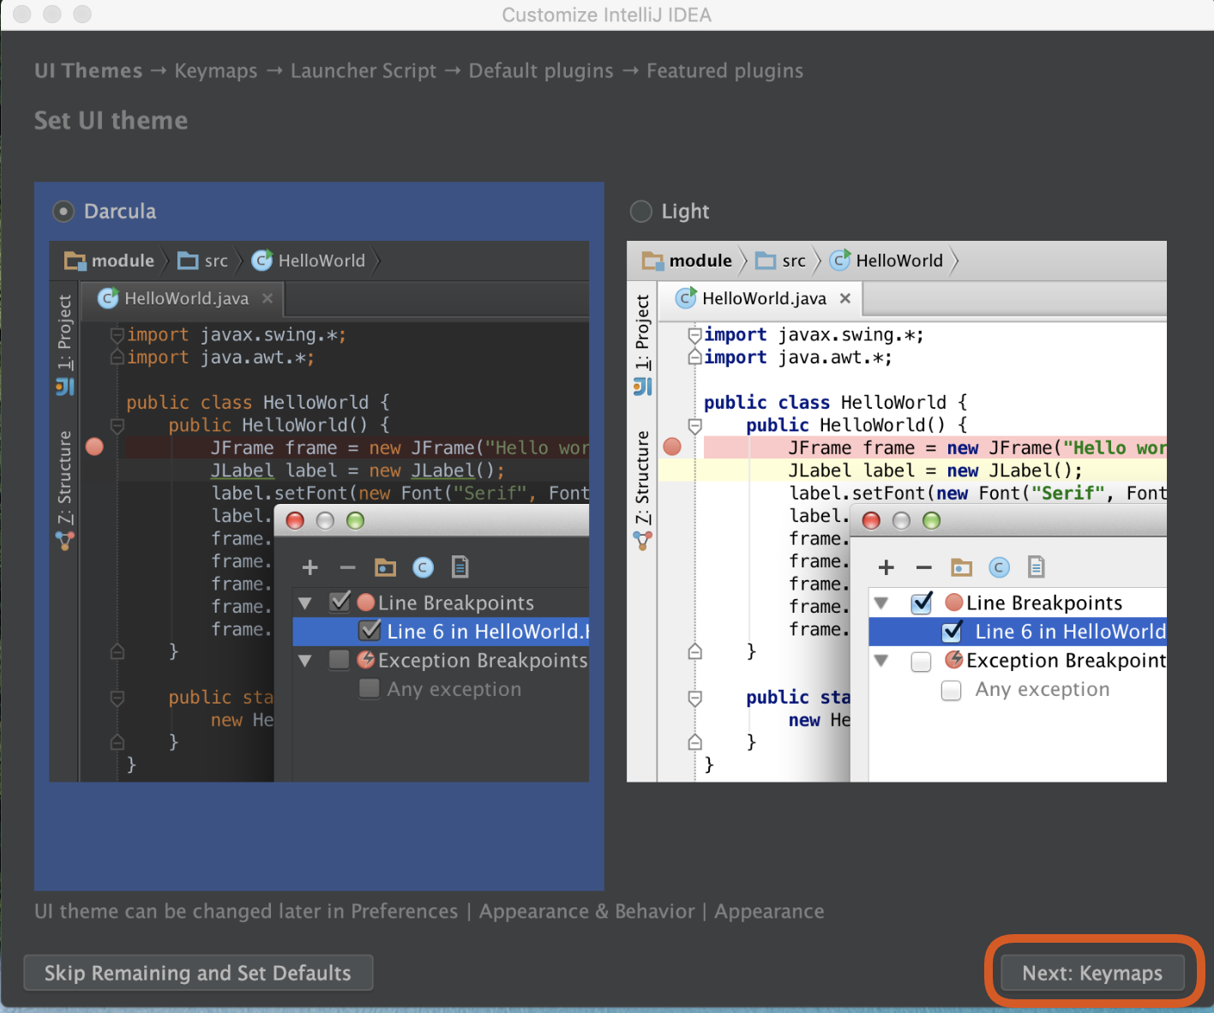The image size is (1214, 1013).
Task: Go to Keymaps step in wizard breadcrumb
Action: pyautogui.click(x=216, y=71)
